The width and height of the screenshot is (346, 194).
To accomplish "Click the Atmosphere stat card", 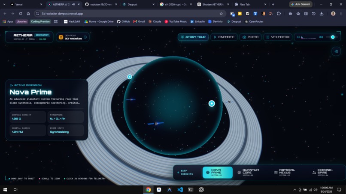I will tap(66, 117).
